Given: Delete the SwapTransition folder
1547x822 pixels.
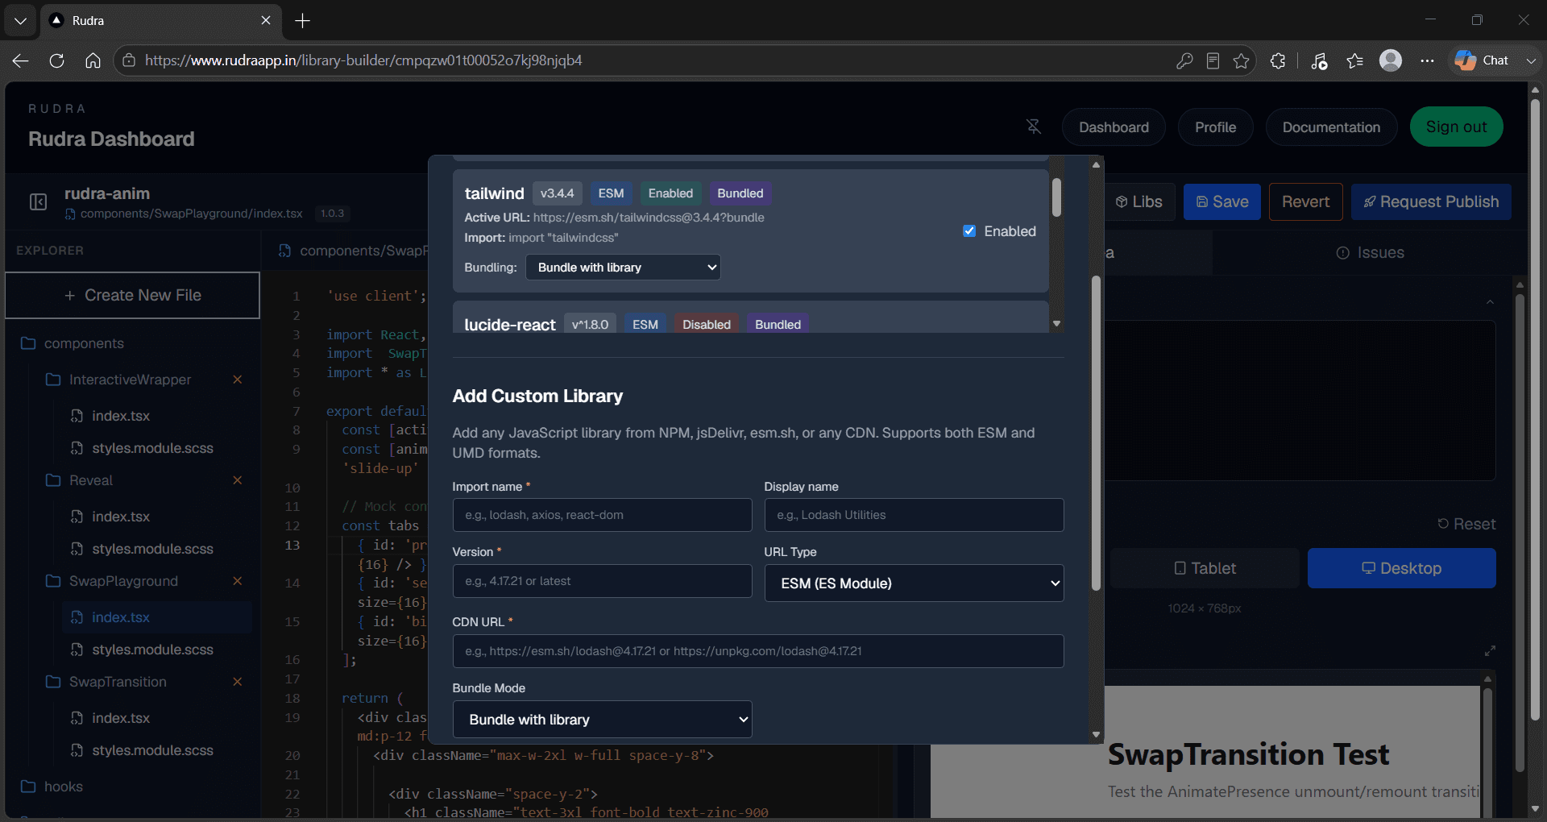Looking at the screenshot, I should pos(238,682).
